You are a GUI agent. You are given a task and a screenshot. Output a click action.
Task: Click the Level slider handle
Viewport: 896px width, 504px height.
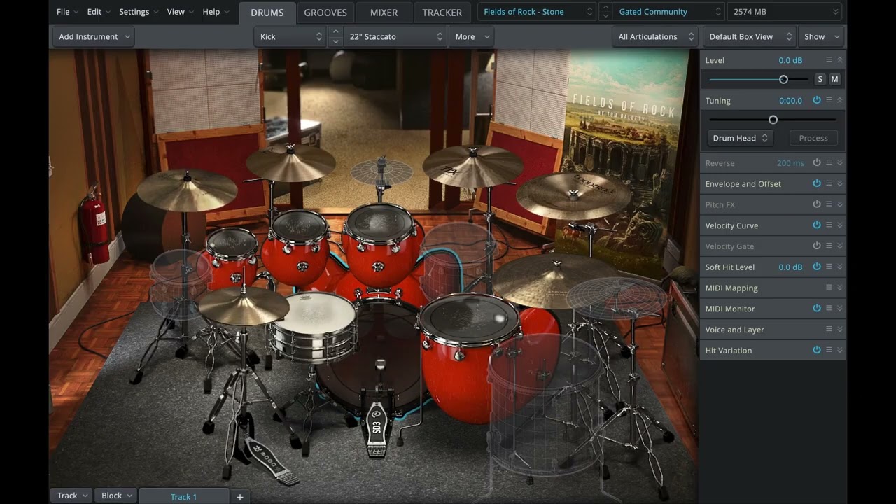[x=783, y=79]
